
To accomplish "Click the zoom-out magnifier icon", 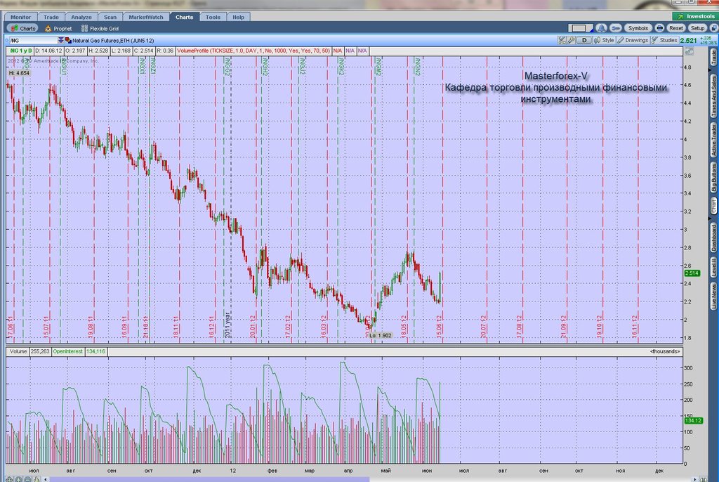I will point(27,479).
